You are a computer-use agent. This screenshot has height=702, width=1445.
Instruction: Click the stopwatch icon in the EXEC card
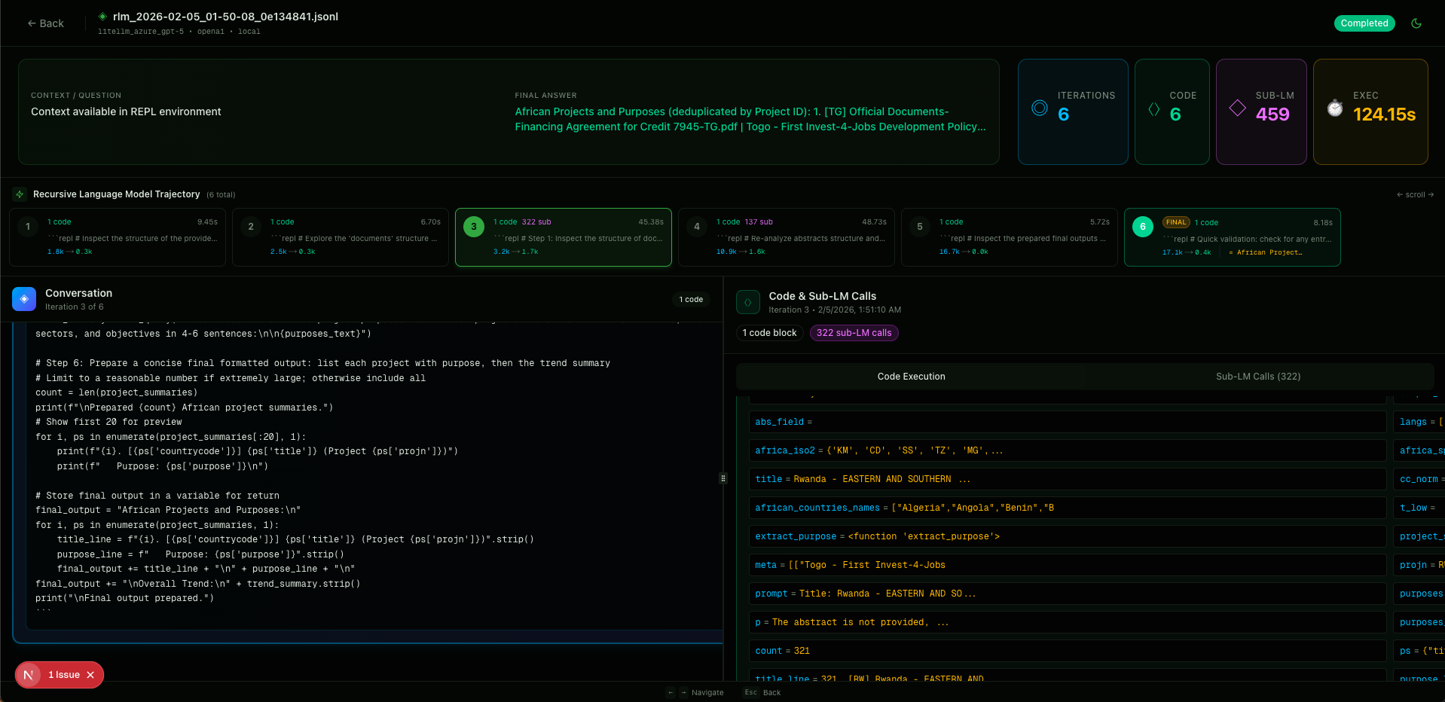tap(1334, 108)
